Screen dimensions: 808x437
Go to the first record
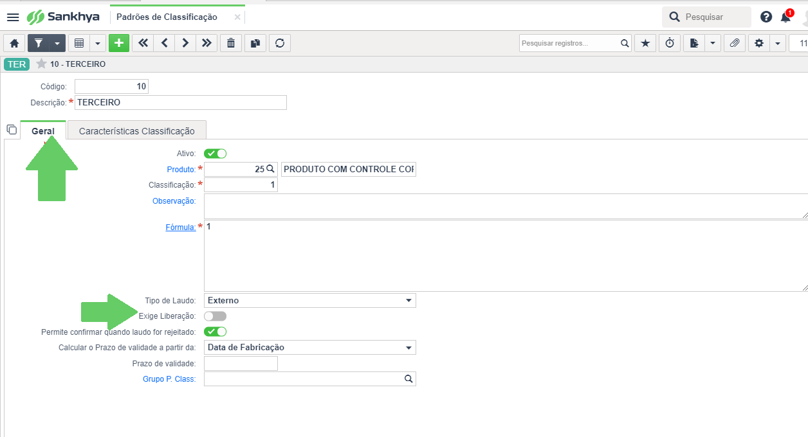(x=143, y=43)
